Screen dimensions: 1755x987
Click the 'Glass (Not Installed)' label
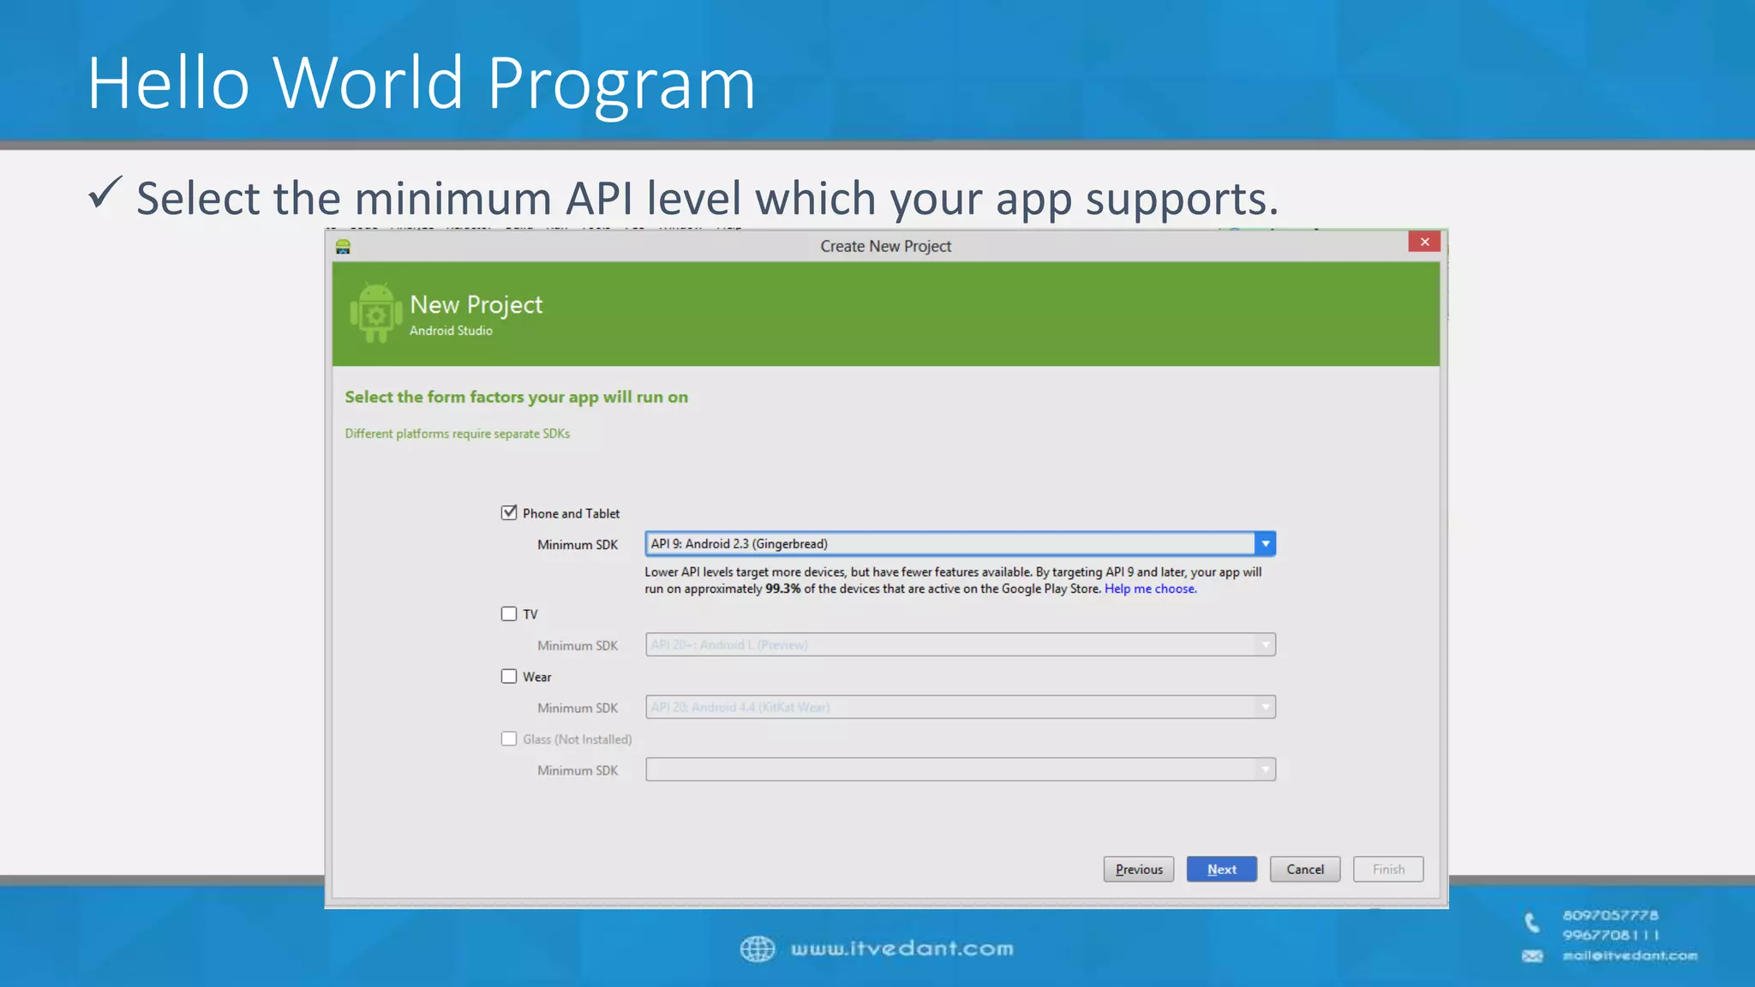pos(577,739)
